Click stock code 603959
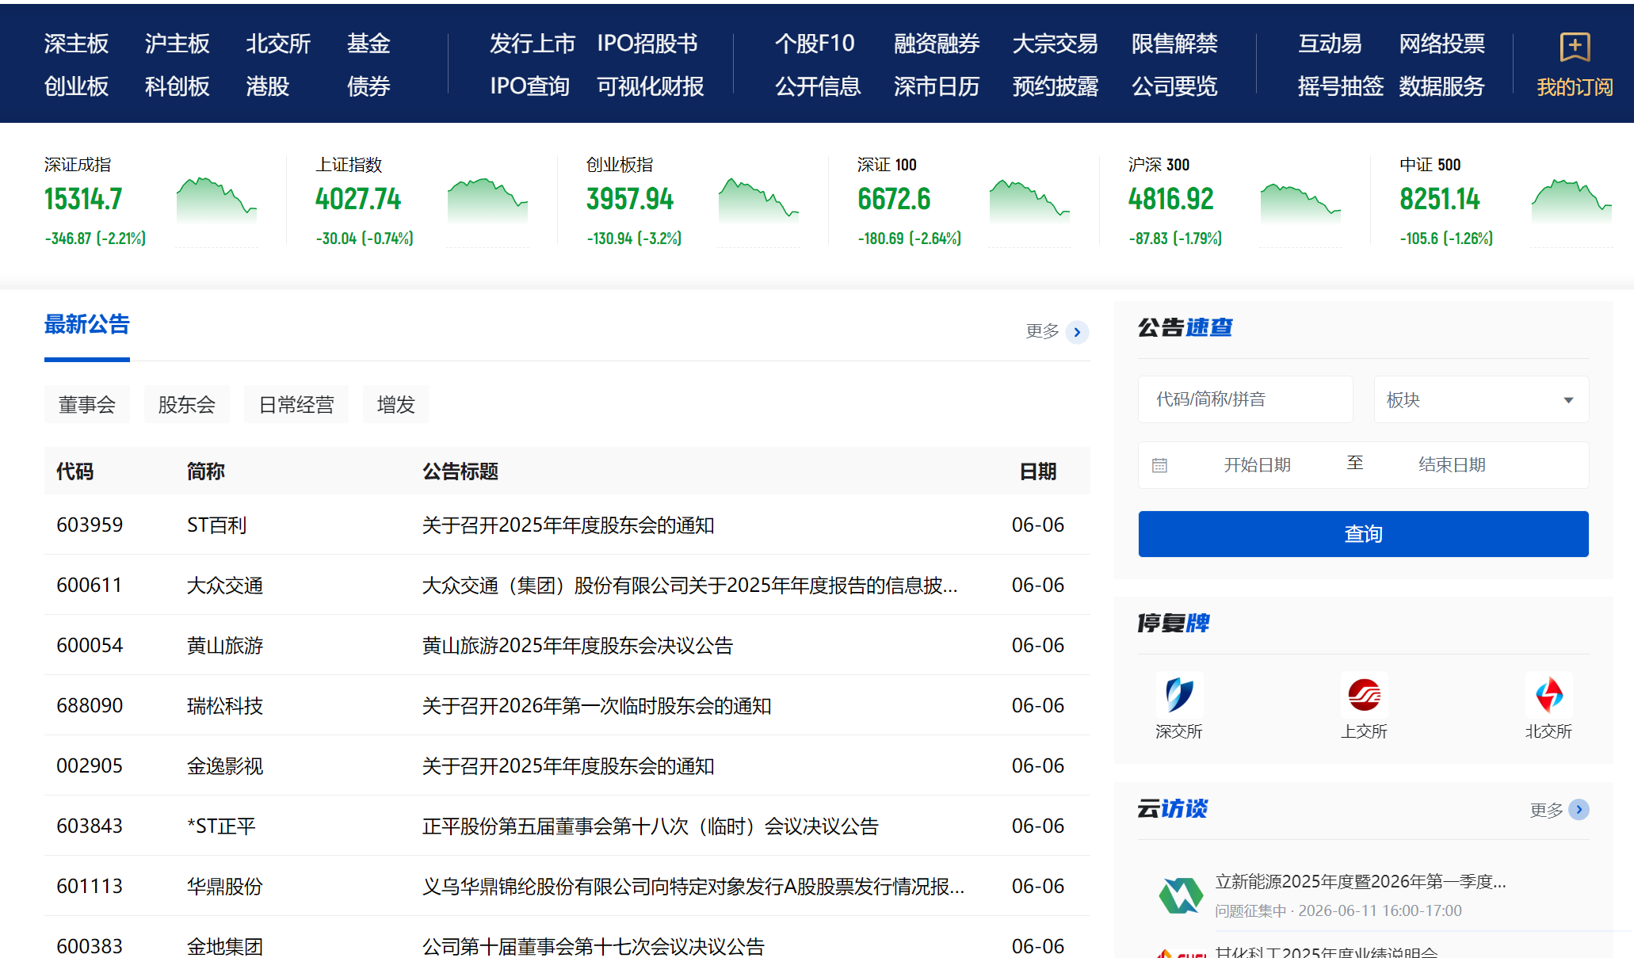This screenshot has height=958, width=1634. tap(90, 525)
